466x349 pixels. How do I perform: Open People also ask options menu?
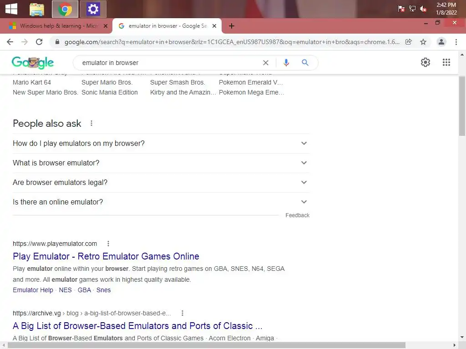91,123
